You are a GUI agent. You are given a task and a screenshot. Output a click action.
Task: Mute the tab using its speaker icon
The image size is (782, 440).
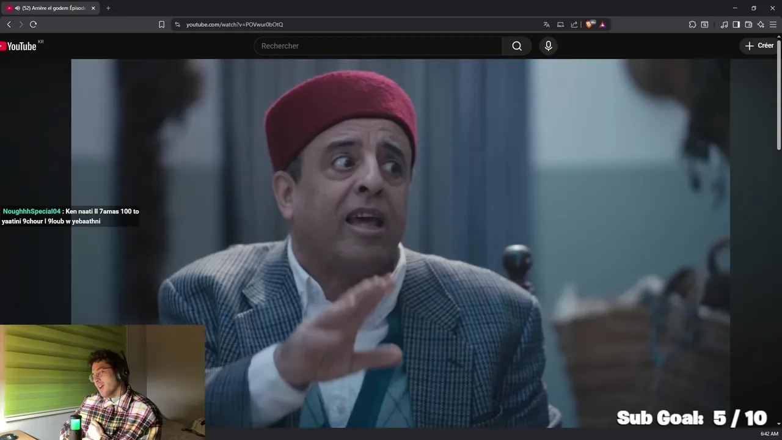click(17, 8)
